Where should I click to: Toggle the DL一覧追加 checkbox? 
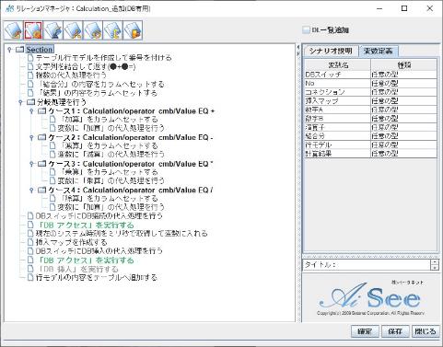click(306, 30)
